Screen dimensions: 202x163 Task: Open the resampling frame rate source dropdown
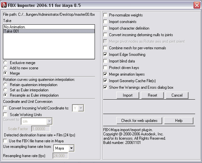(x=70, y=148)
